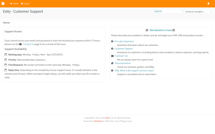Focus the Search input field
This screenshot has height=134, width=215.
172,11
